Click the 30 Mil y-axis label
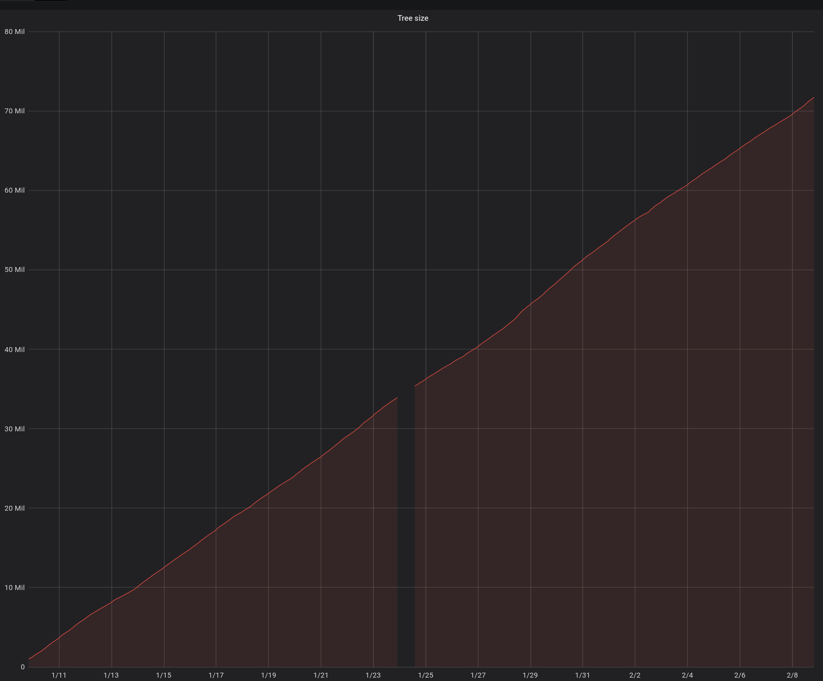This screenshot has width=823, height=681. coord(14,429)
